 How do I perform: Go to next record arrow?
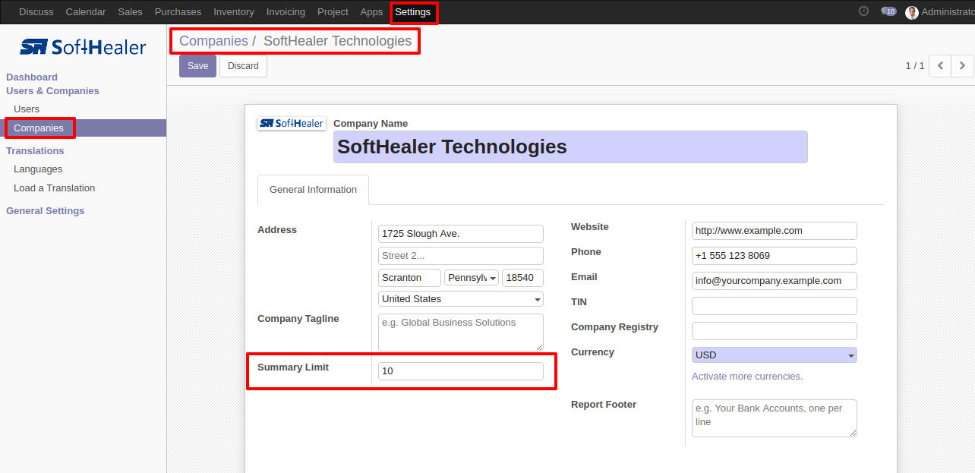(962, 66)
